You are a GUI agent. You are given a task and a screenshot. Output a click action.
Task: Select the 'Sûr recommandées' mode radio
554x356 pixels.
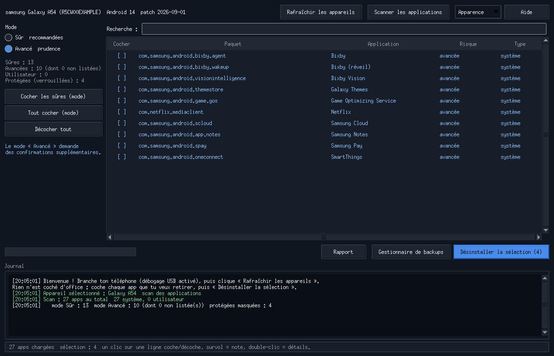pos(8,37)
